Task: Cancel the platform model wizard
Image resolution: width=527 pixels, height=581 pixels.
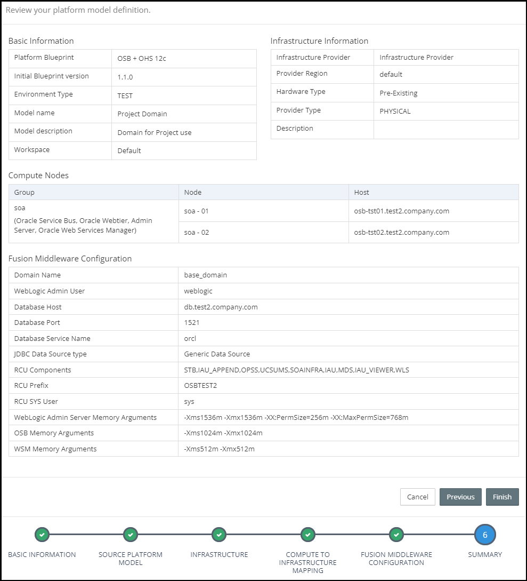Action: pyautogui.click(x=417, y=497)
